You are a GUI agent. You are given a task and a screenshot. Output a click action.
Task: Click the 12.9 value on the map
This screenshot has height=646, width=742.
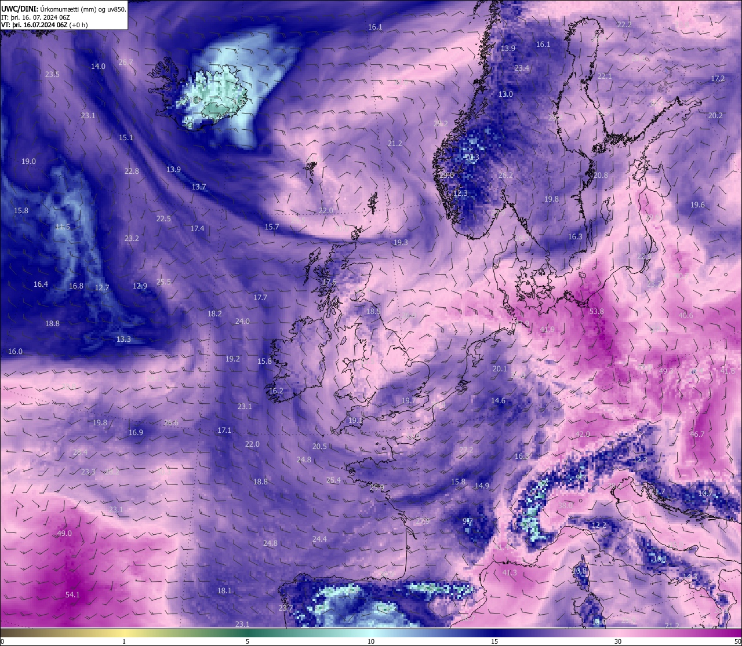[140, 286]
